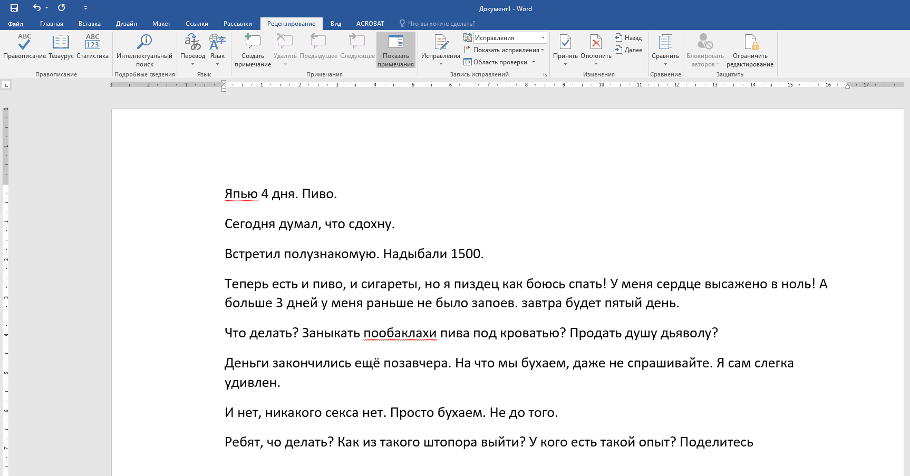Image resolution: width=910 pixels, height=476 pixels.
Task: Open Ограничить редактирование protection panel
Action: point(750,50)
